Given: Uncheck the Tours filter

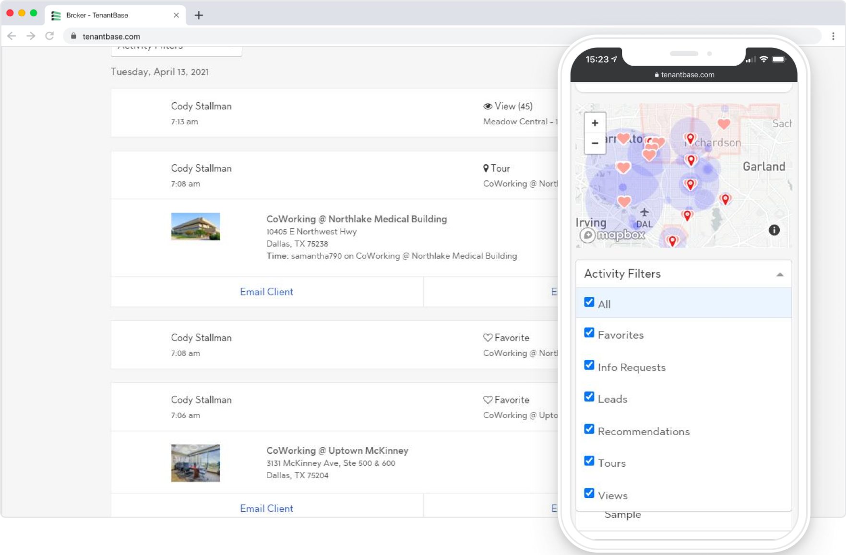Looking at the screenshot, I should [589, 461].
